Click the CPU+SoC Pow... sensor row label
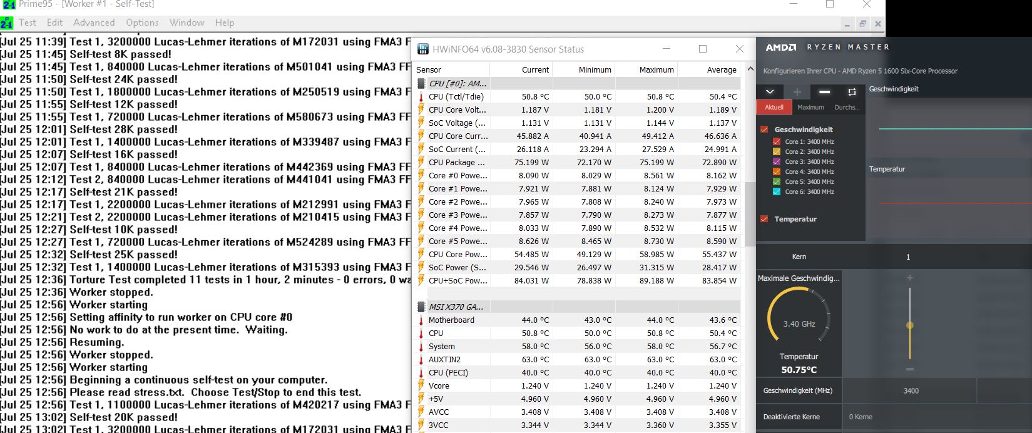Screen dimensions: 1032x433 tap(458, 280)
